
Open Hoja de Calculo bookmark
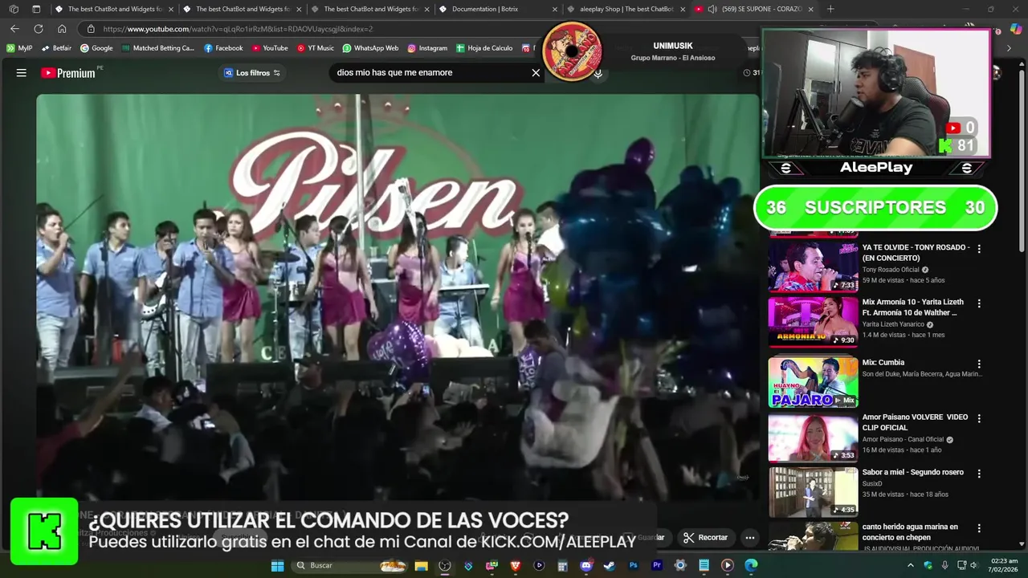pos(484,48)
